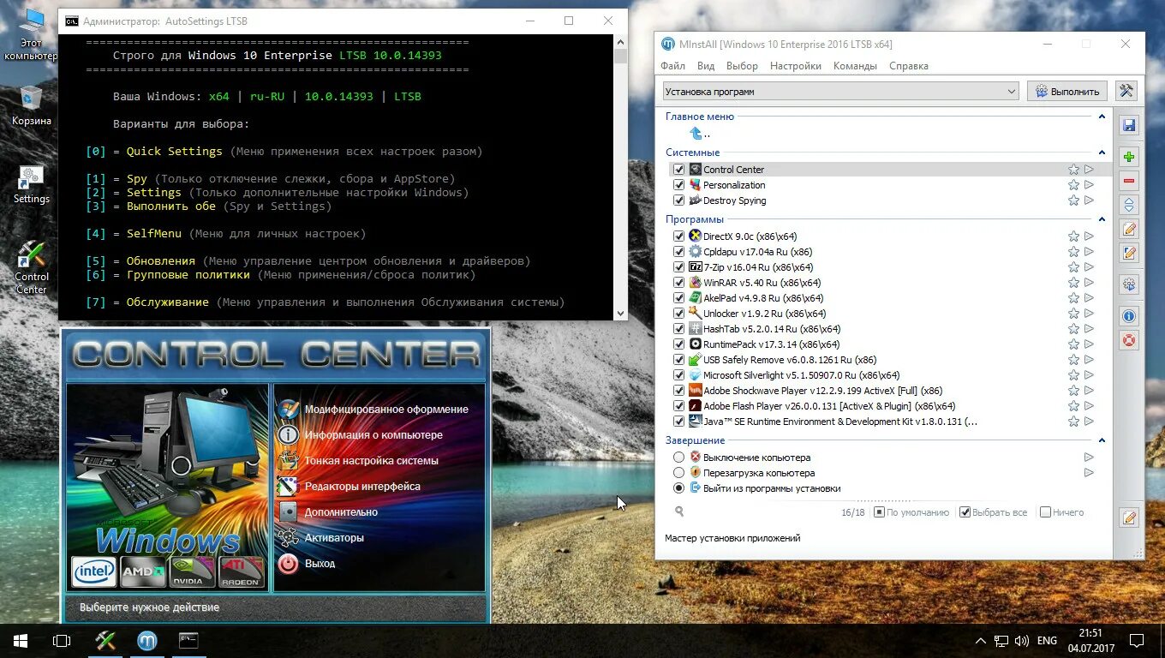Select Выключение компьютера radio button
The image size is (1165, 658).
click(x=679, y=458)
